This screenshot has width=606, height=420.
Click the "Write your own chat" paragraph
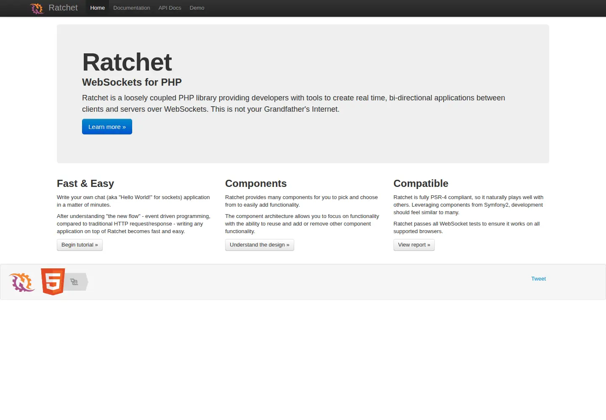(133, 201)
